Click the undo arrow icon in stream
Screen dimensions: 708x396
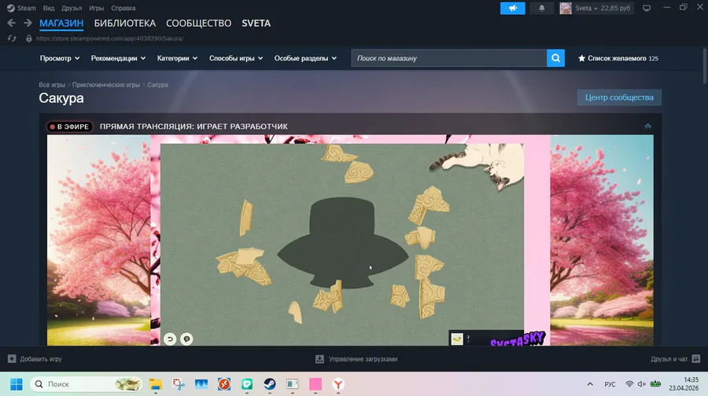click(x=170, y=339)
